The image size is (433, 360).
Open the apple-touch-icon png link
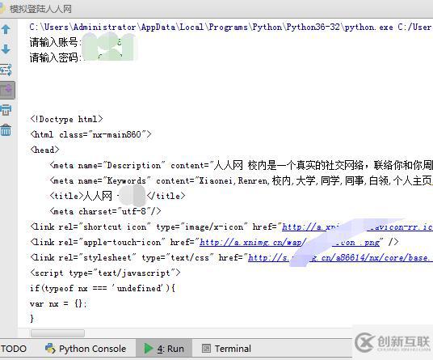tap(291, 242)
